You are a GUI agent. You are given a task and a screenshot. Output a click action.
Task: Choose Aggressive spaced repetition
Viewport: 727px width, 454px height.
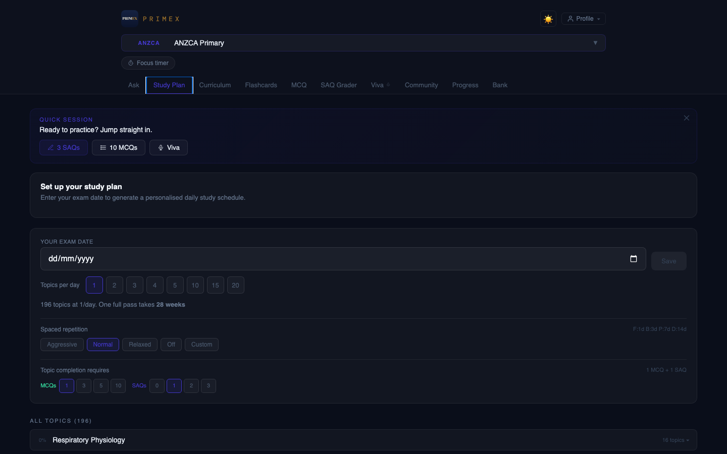(62, 345)
